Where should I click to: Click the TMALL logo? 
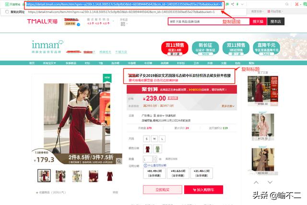tap(42, 21)
